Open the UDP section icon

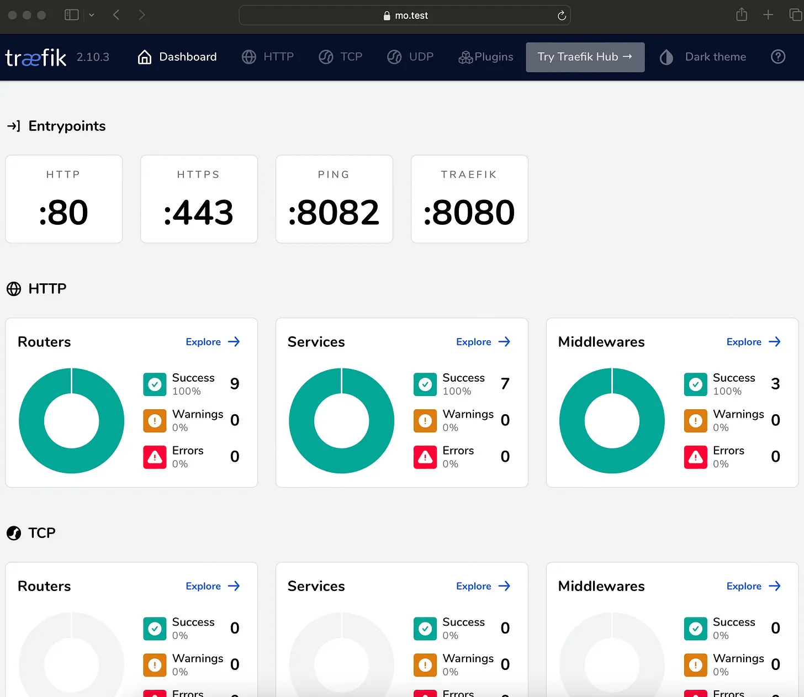(394, 57)
